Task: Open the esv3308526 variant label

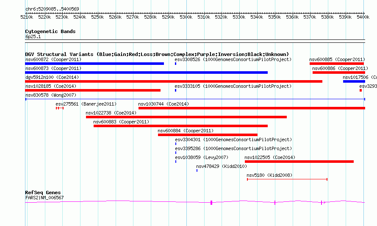Action: (x=233, y=59)
